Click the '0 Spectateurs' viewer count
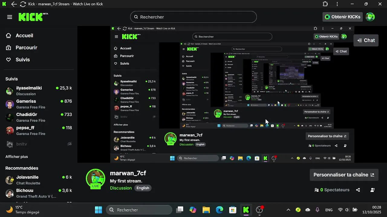 [335, 190]
